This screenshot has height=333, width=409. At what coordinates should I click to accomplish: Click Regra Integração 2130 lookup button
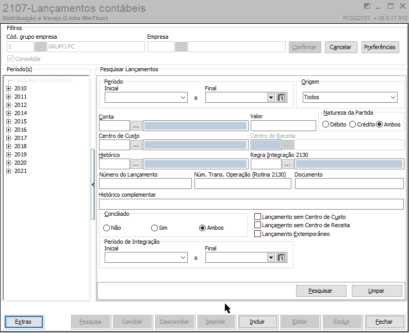[x=287, y=164]
